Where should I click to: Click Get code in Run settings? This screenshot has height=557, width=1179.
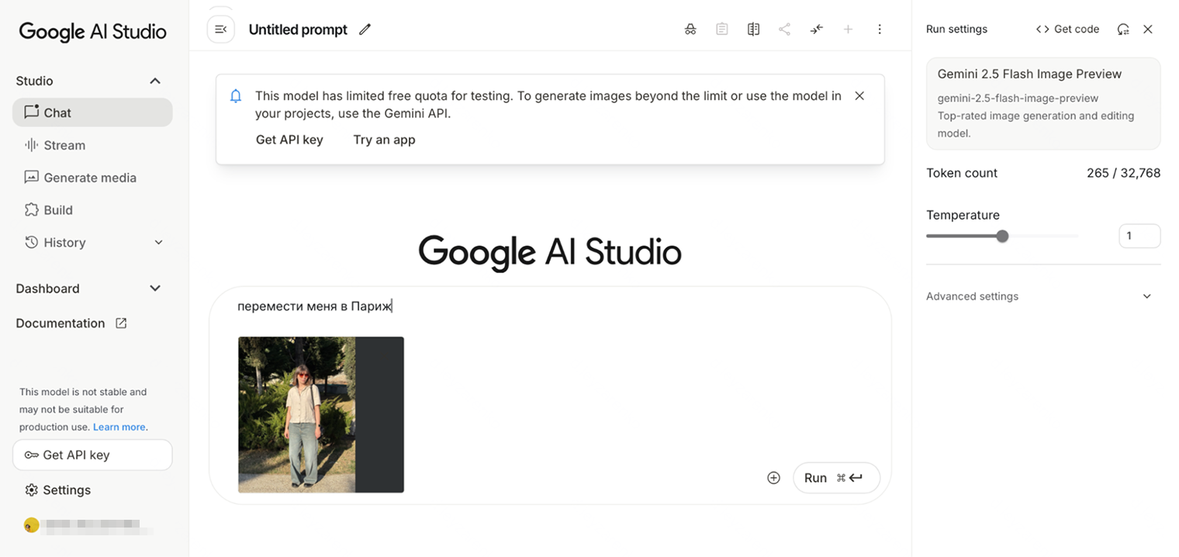point(1067,29)
